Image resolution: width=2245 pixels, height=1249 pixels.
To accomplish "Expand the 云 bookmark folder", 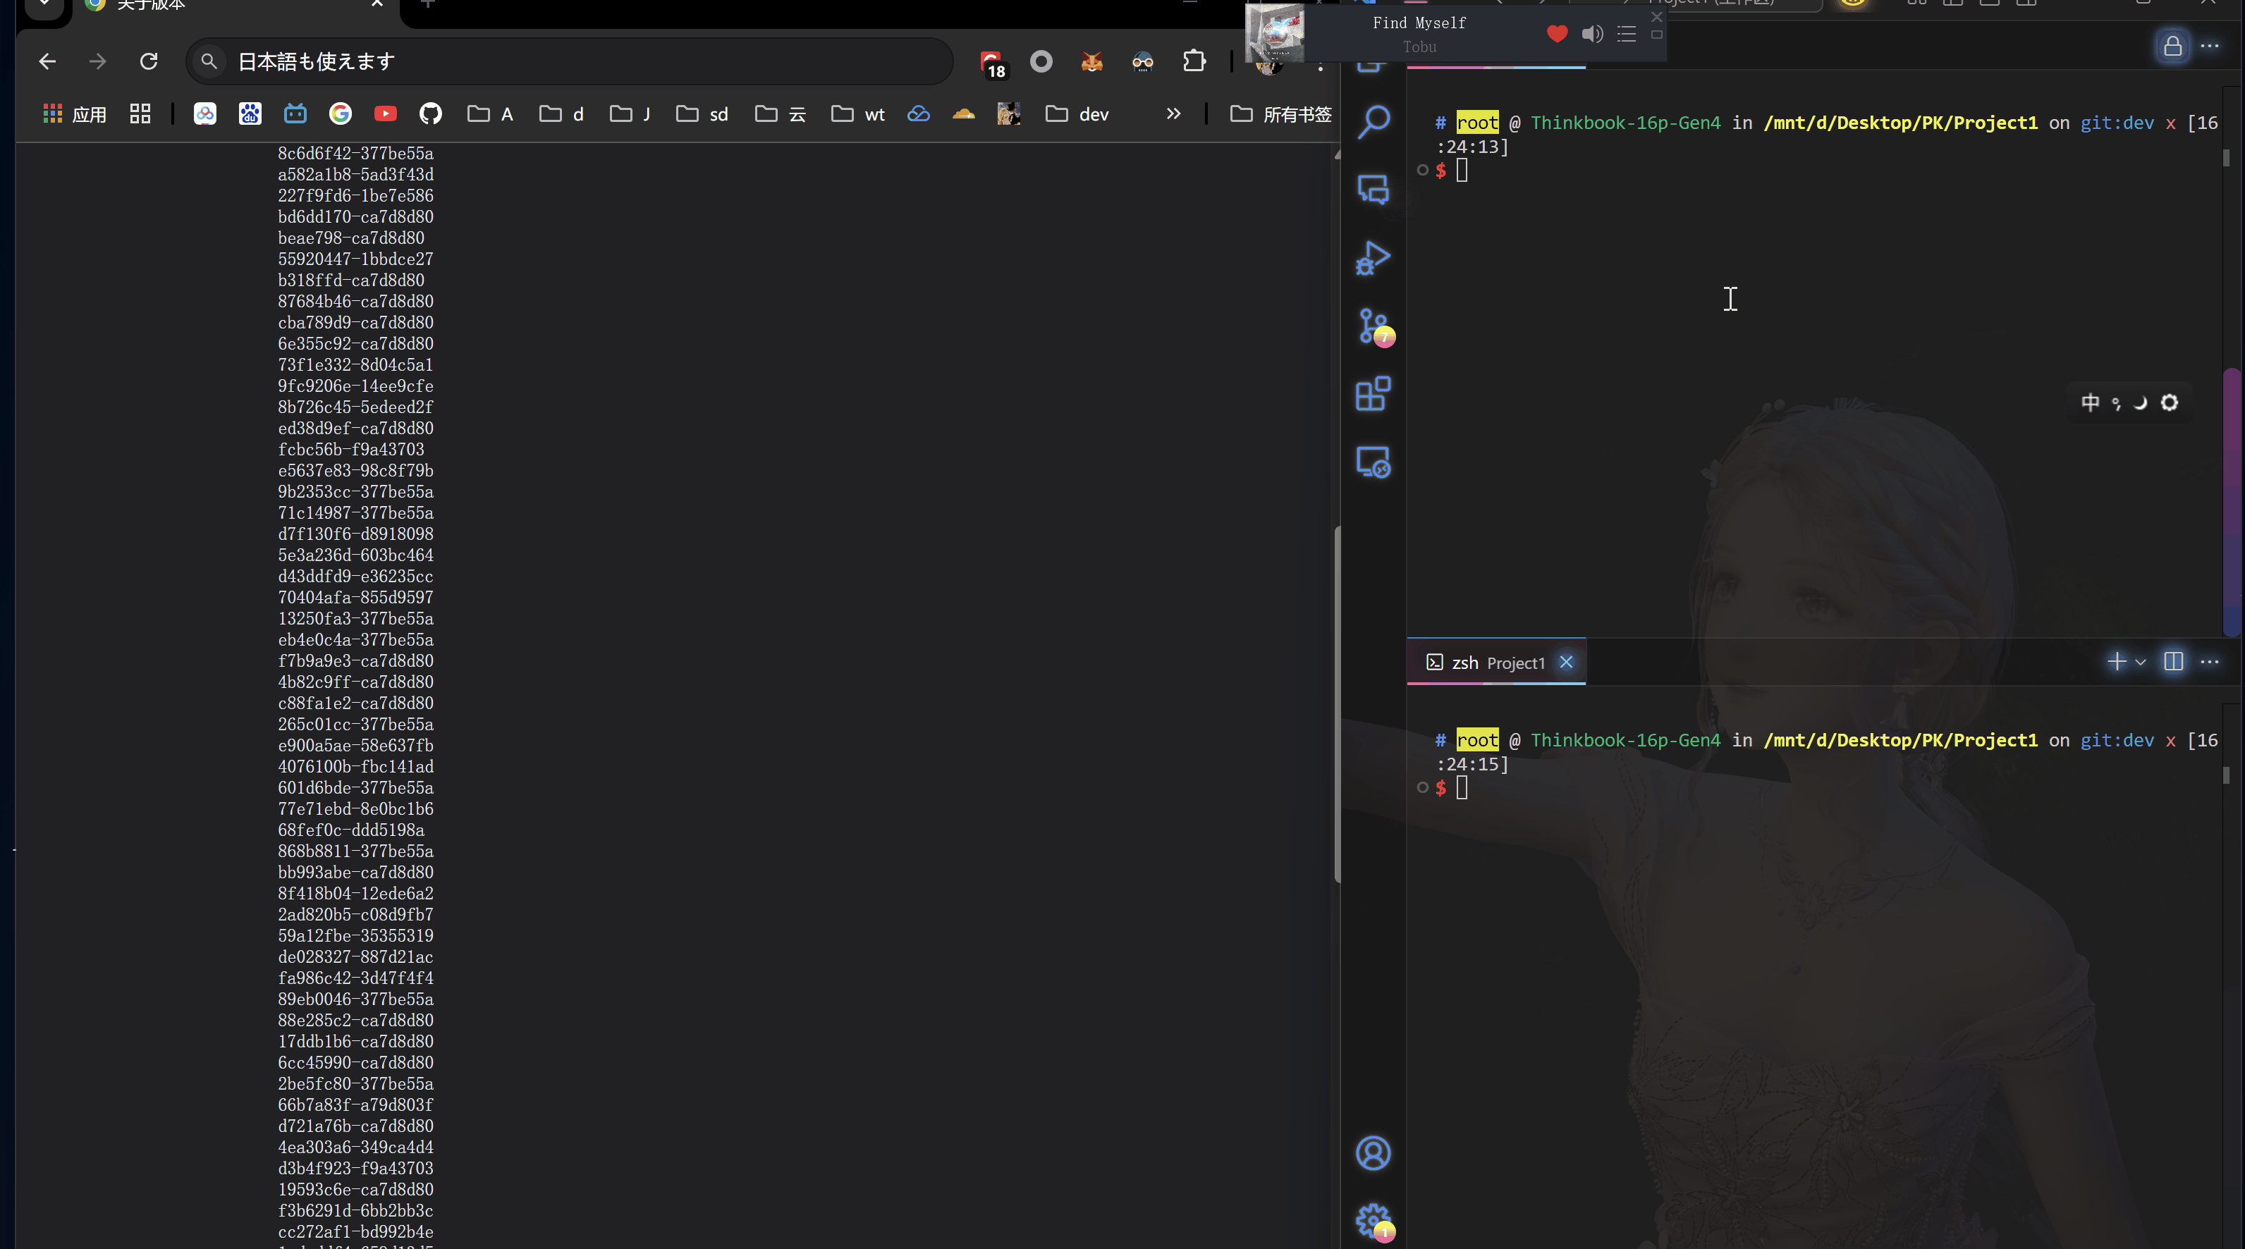I will point(780,114).
